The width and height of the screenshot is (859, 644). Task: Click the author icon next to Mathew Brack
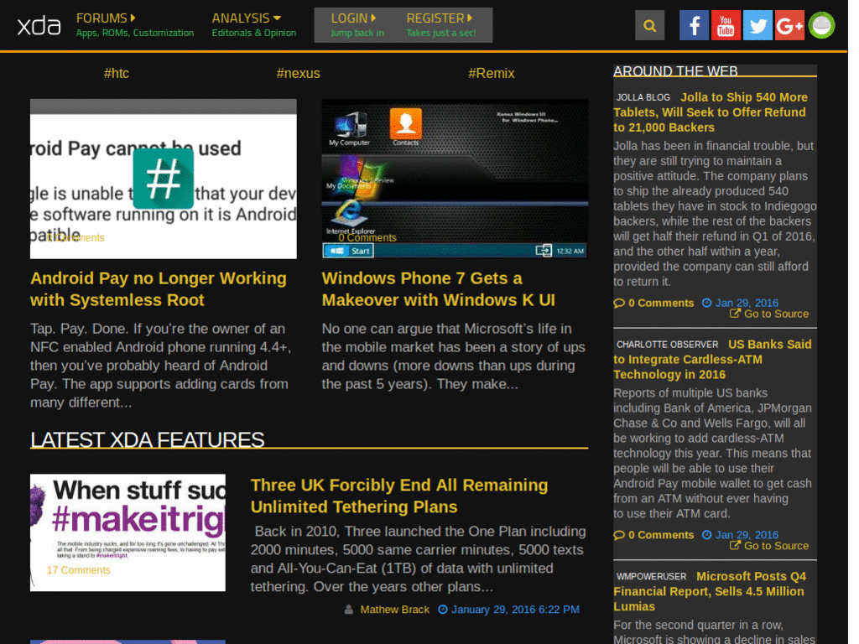(x=349, y=610)
